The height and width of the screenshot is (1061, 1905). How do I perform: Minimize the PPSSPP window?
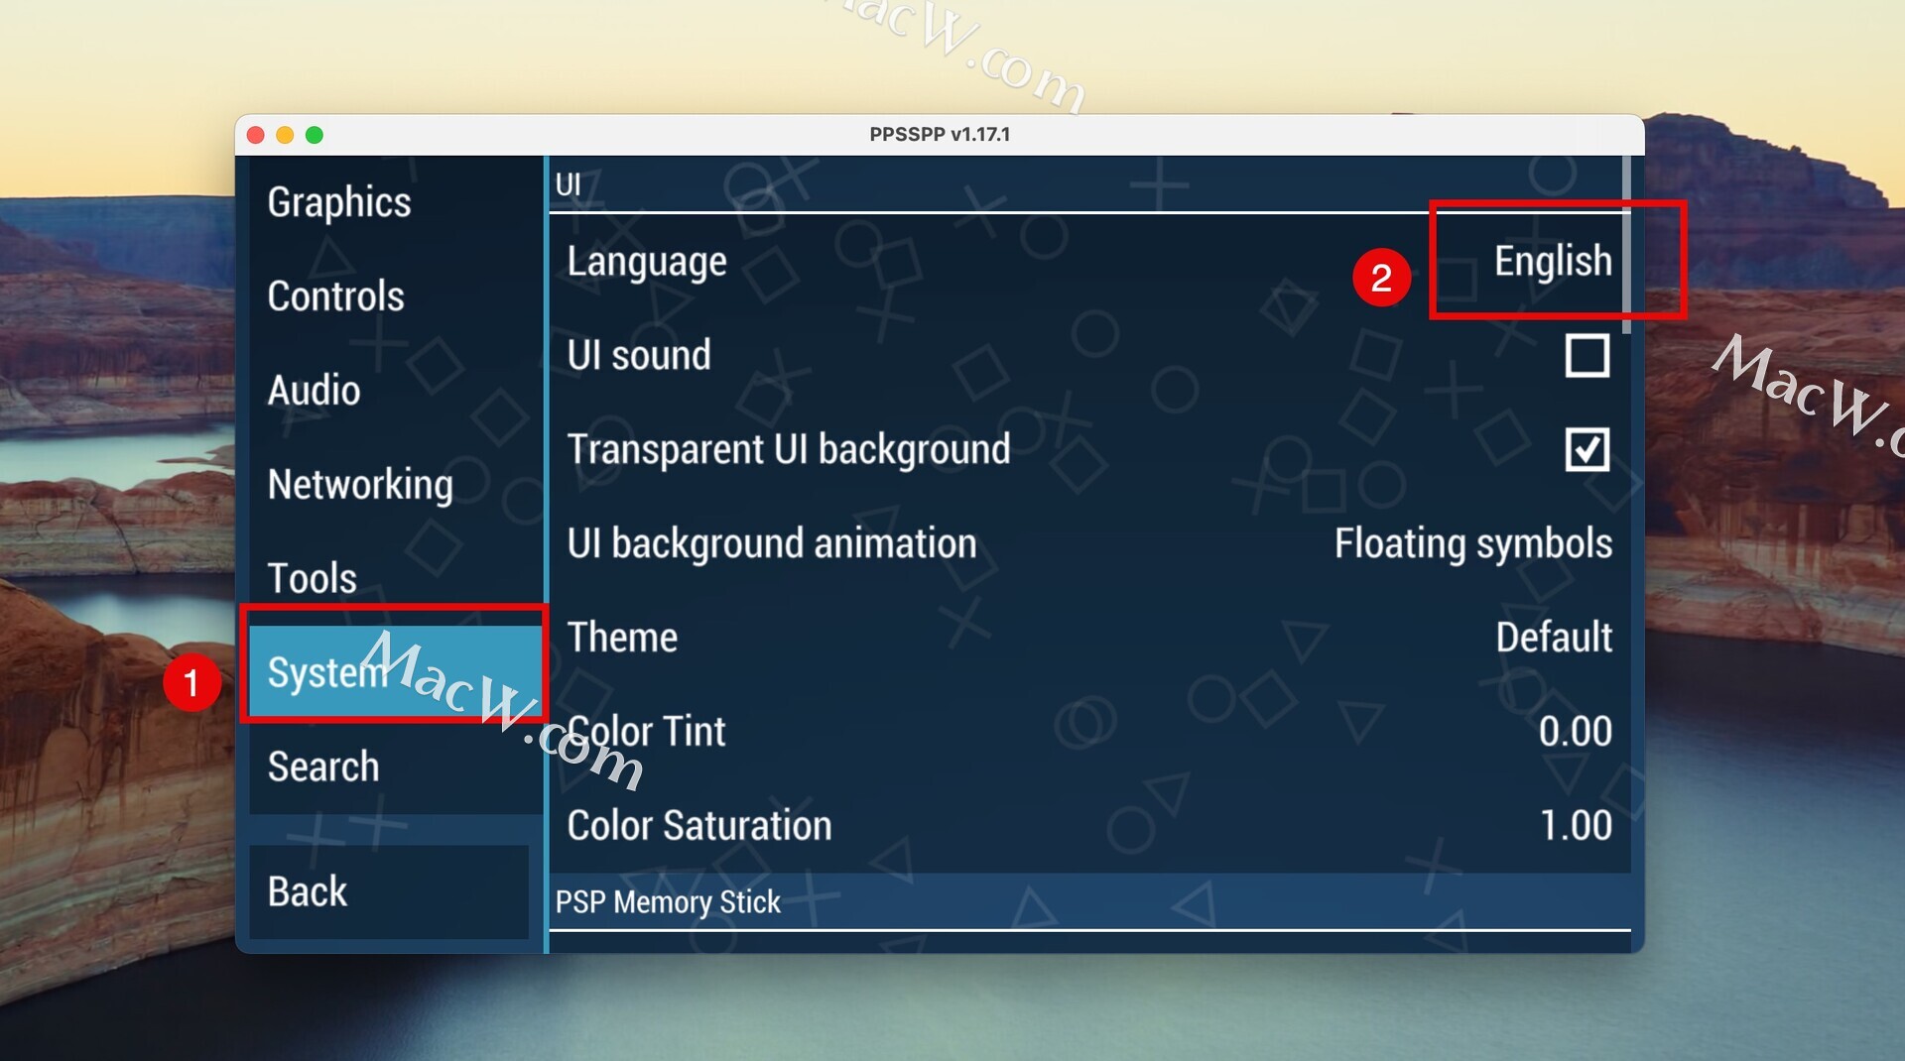(285, 135)
